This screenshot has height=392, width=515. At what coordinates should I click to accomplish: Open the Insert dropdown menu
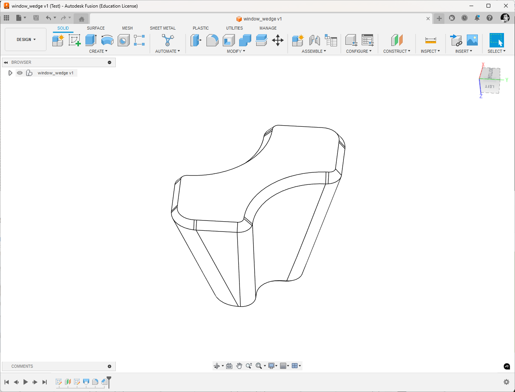click(x=464, y=51)
